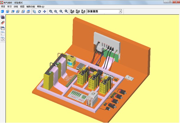The width and height of the screenshot is (180, 123).
Task: Click the zoom in magnifier icon
Action: tap(56, 12)
